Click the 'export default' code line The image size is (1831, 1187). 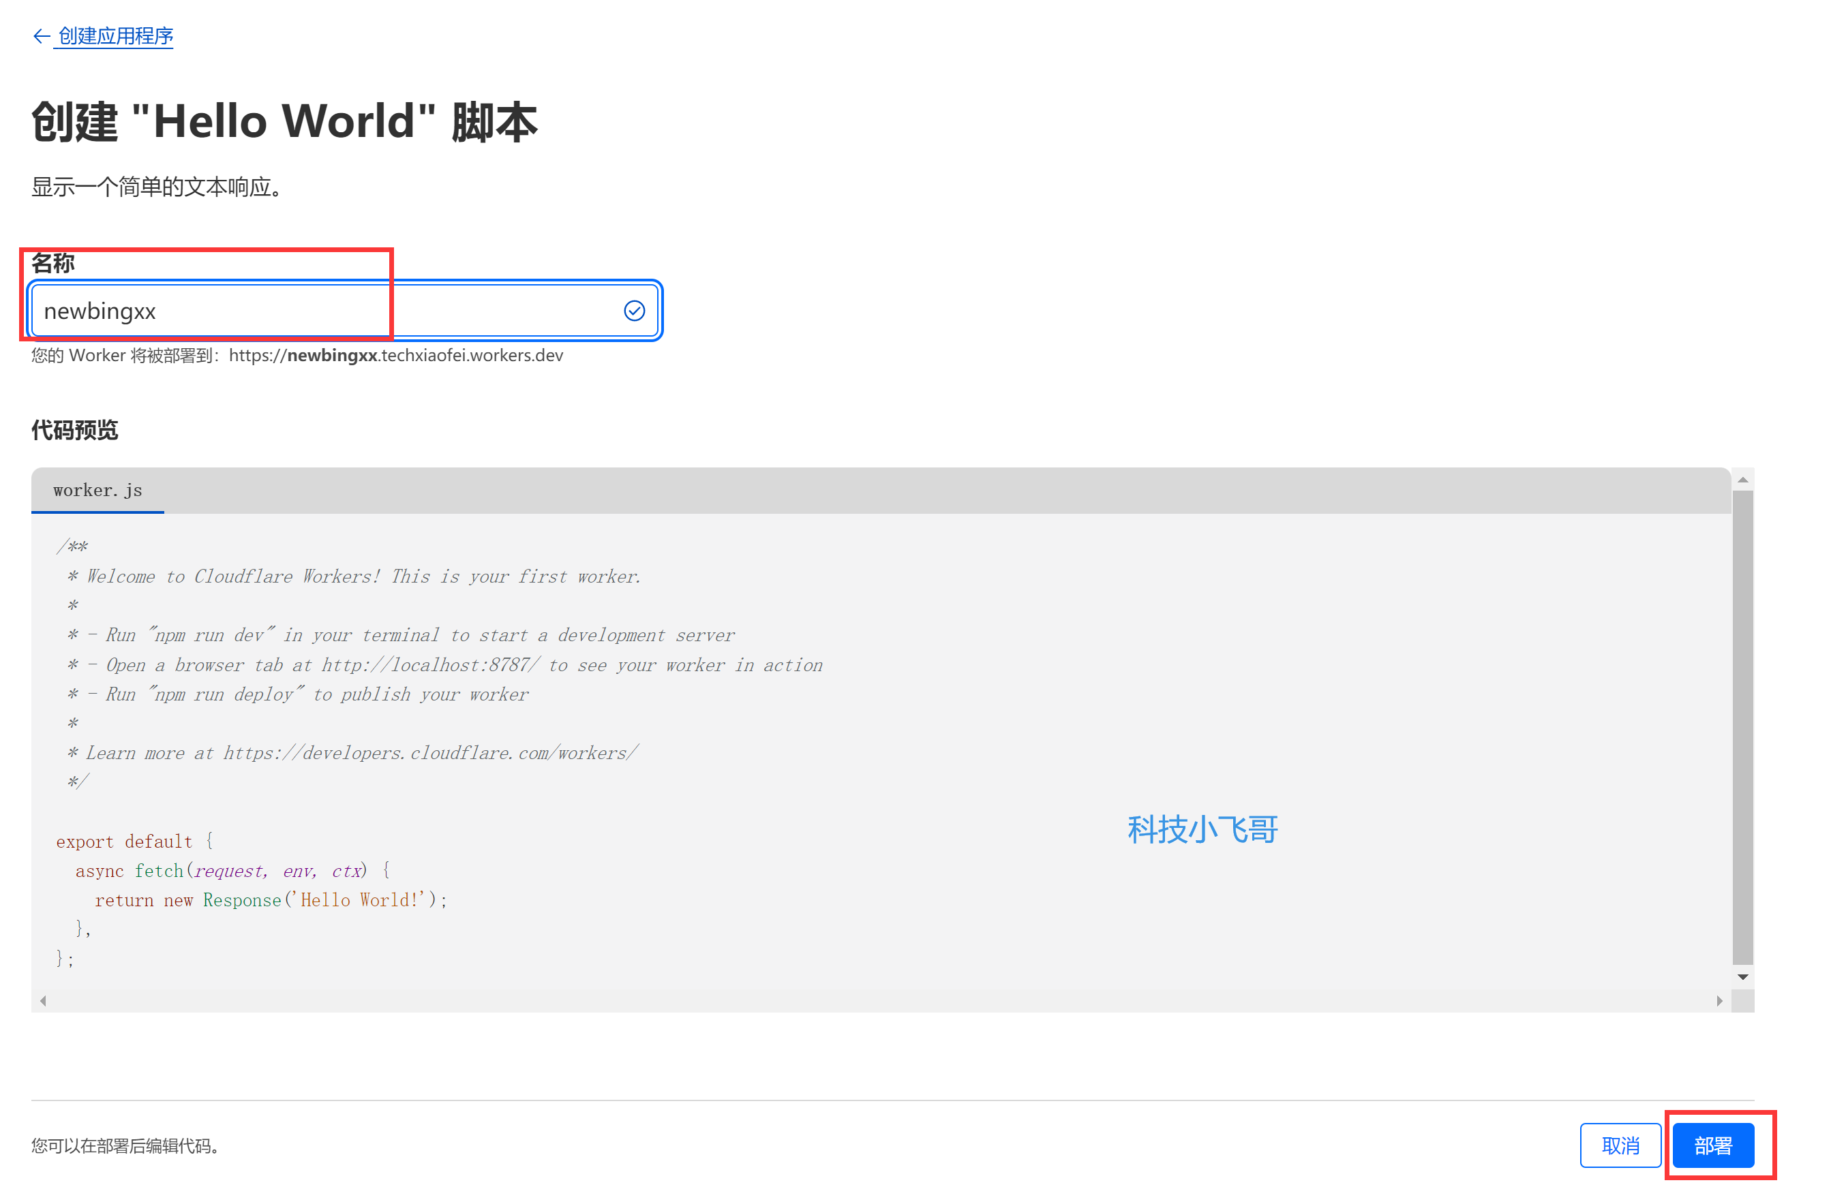(124, 842)
